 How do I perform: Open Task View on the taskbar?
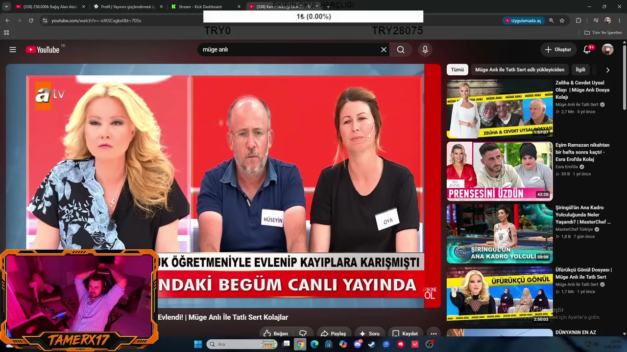[287, 344]
